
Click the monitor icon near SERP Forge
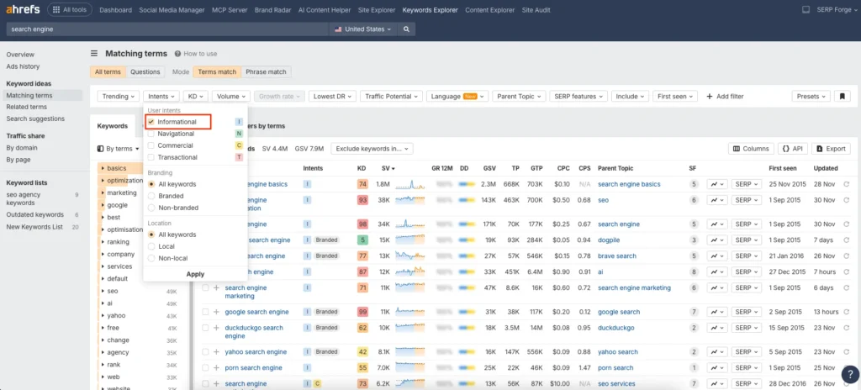806,10
